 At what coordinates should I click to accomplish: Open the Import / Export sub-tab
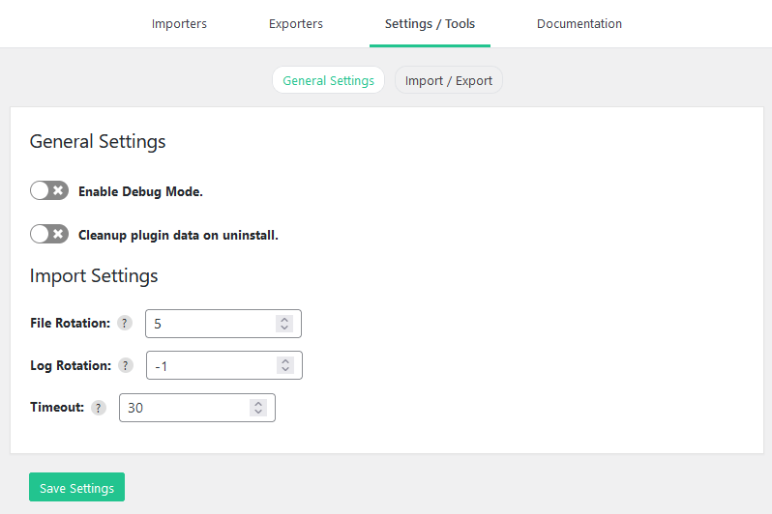point(449,80)
